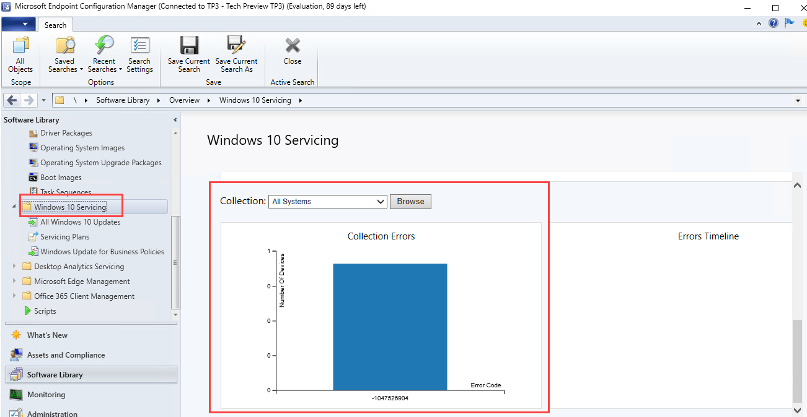
Task: Maximize the Configuration Manager window
Action: click(x=775, y=8)
